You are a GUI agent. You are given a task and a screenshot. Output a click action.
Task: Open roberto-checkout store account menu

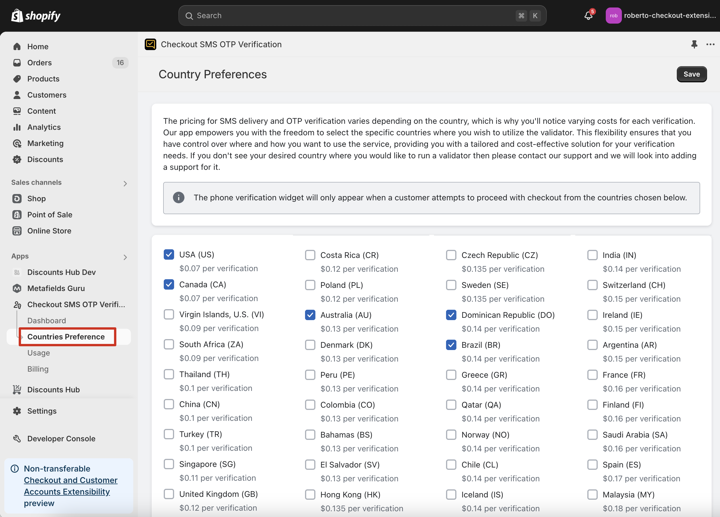[x=660, y=16]
